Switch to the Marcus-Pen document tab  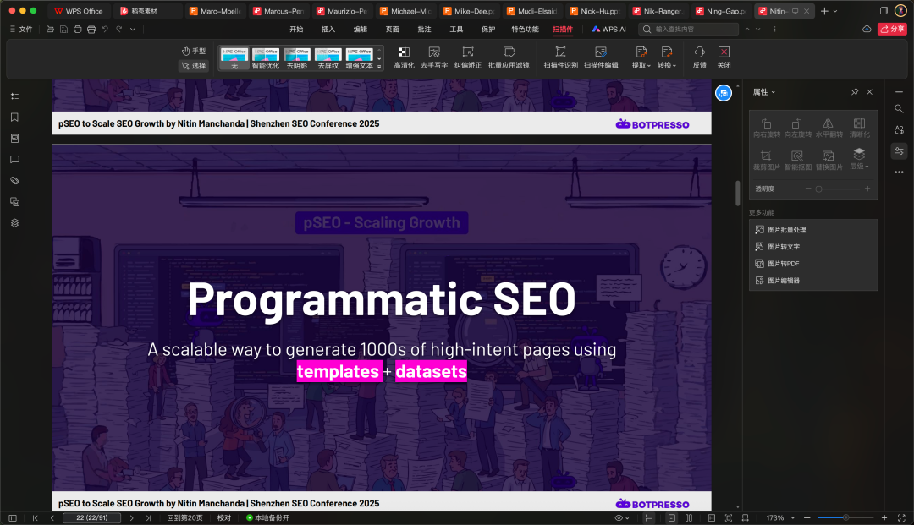click(278, 11)
